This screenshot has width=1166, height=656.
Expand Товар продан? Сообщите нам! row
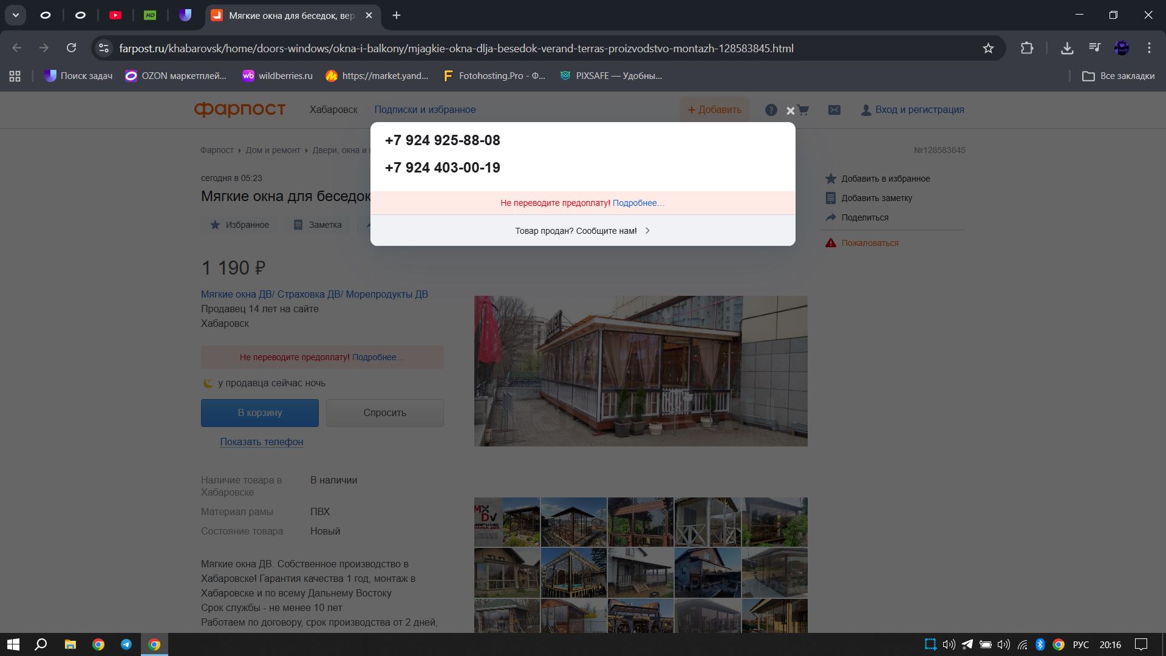click(x=582, y=231)
